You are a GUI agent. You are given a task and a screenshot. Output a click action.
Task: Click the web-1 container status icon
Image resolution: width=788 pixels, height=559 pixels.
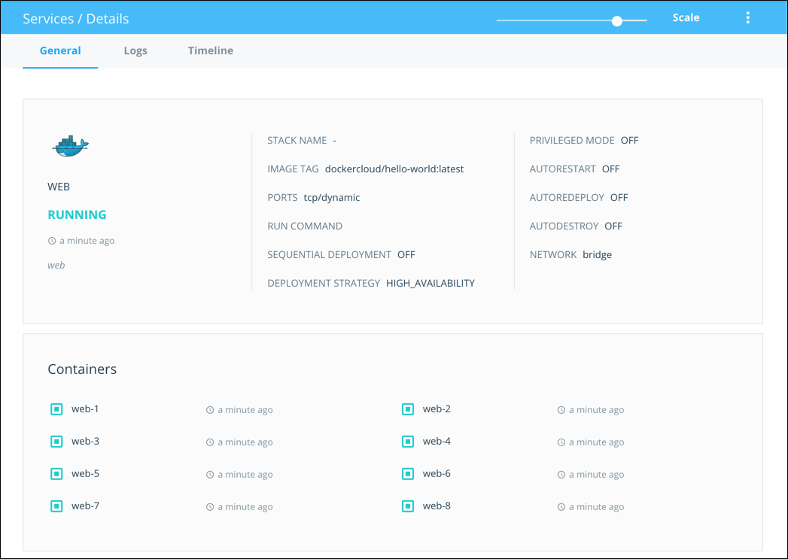56,409
